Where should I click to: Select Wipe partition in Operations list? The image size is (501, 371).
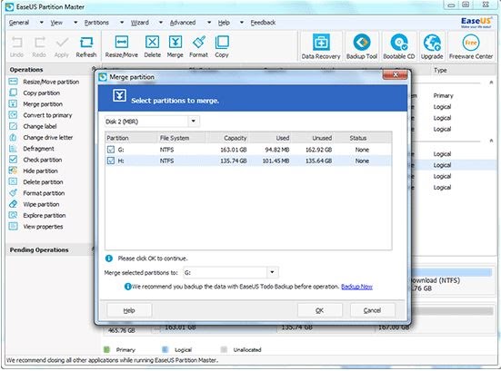pyautogui.click(x=41, y=204)
